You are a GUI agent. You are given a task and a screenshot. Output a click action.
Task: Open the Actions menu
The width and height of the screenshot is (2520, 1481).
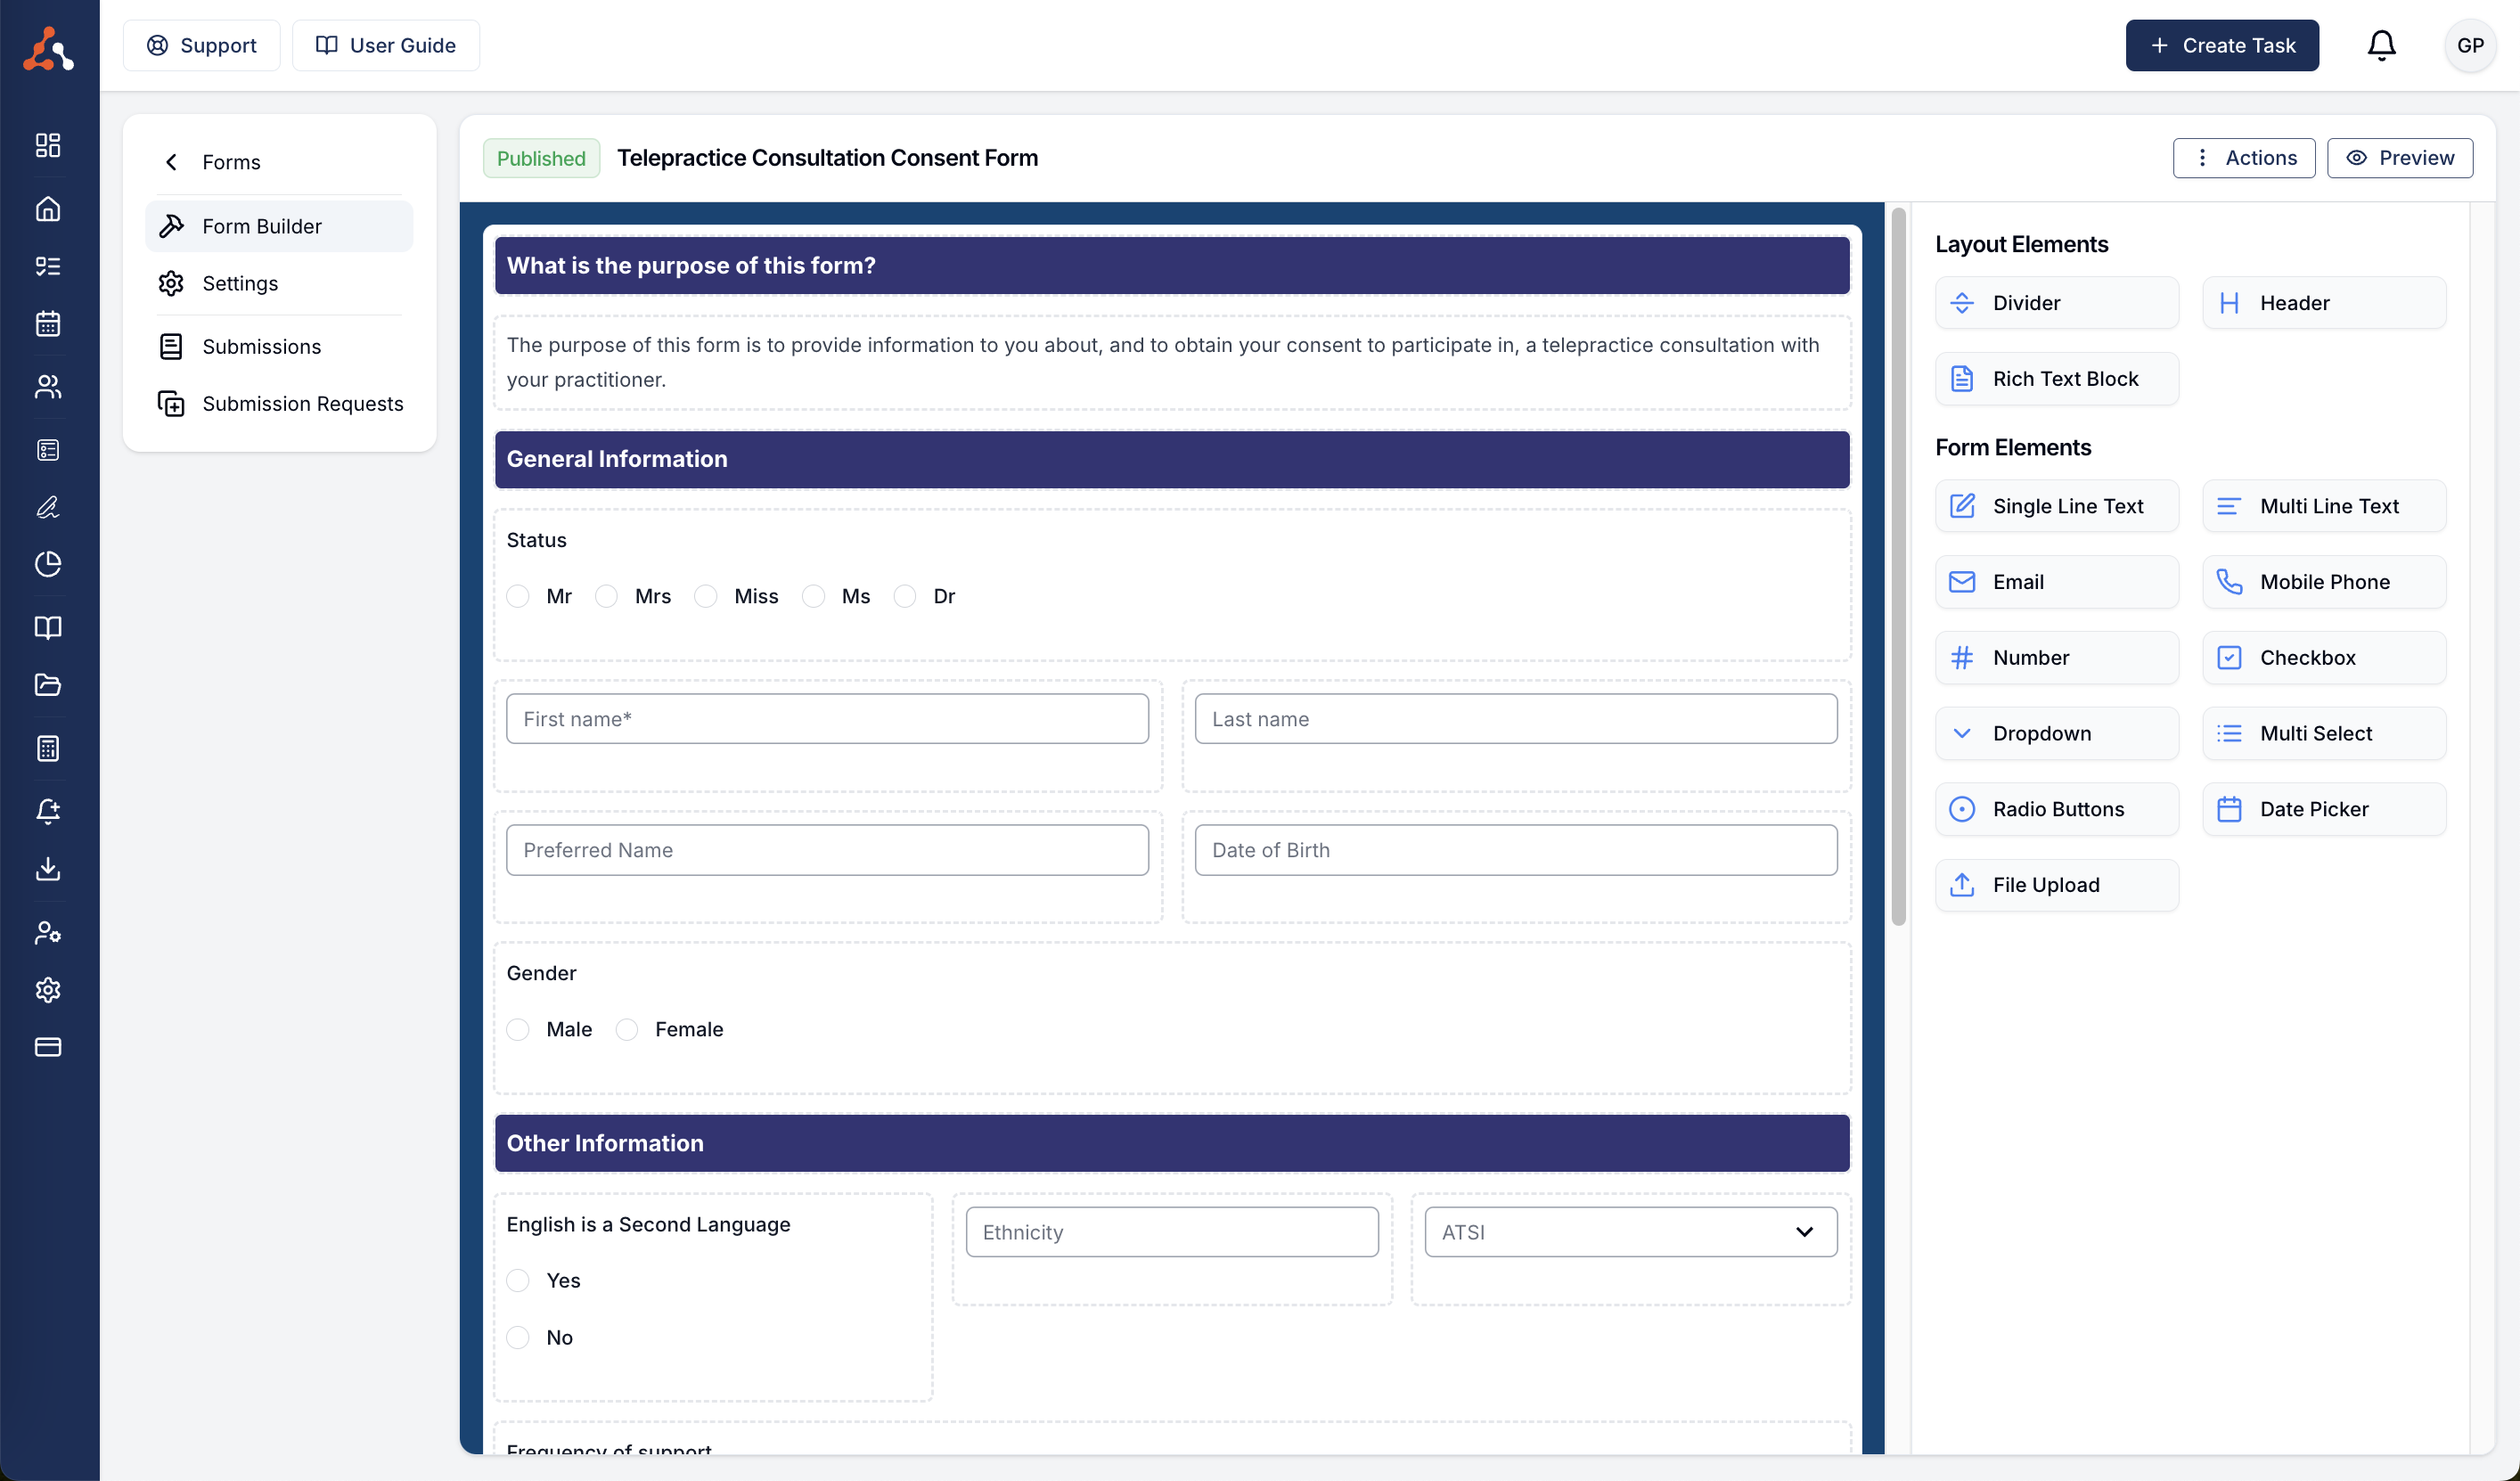click(2243, 158)
